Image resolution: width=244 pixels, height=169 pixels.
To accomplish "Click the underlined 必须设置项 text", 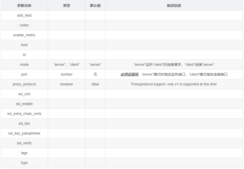I will click(x=129, y=75).
